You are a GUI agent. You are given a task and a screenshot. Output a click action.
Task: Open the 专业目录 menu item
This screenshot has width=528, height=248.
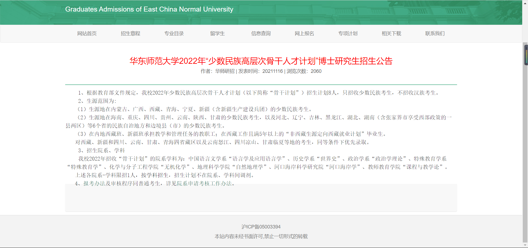(174, 34)
